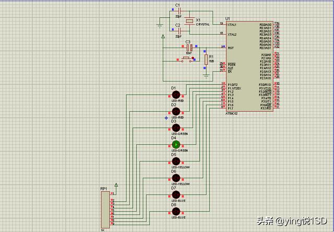Click the P3.7/RD pin label
334x232 pixels.
(x=266, y=109)
